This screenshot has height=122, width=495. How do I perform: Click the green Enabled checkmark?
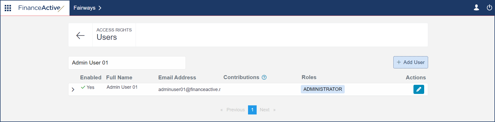(83, 87)
